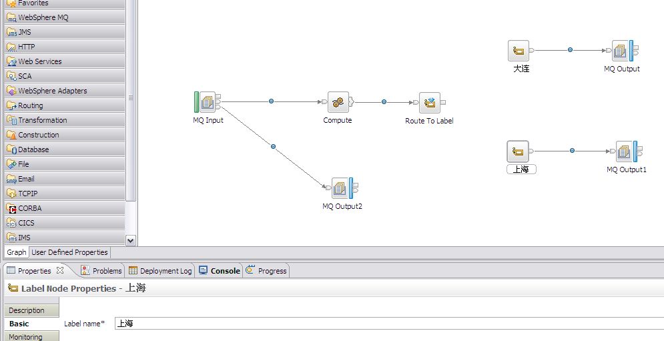Click the Label name input field
The height and width of the screenshot is (341, 664).
[x=389, y=324]
